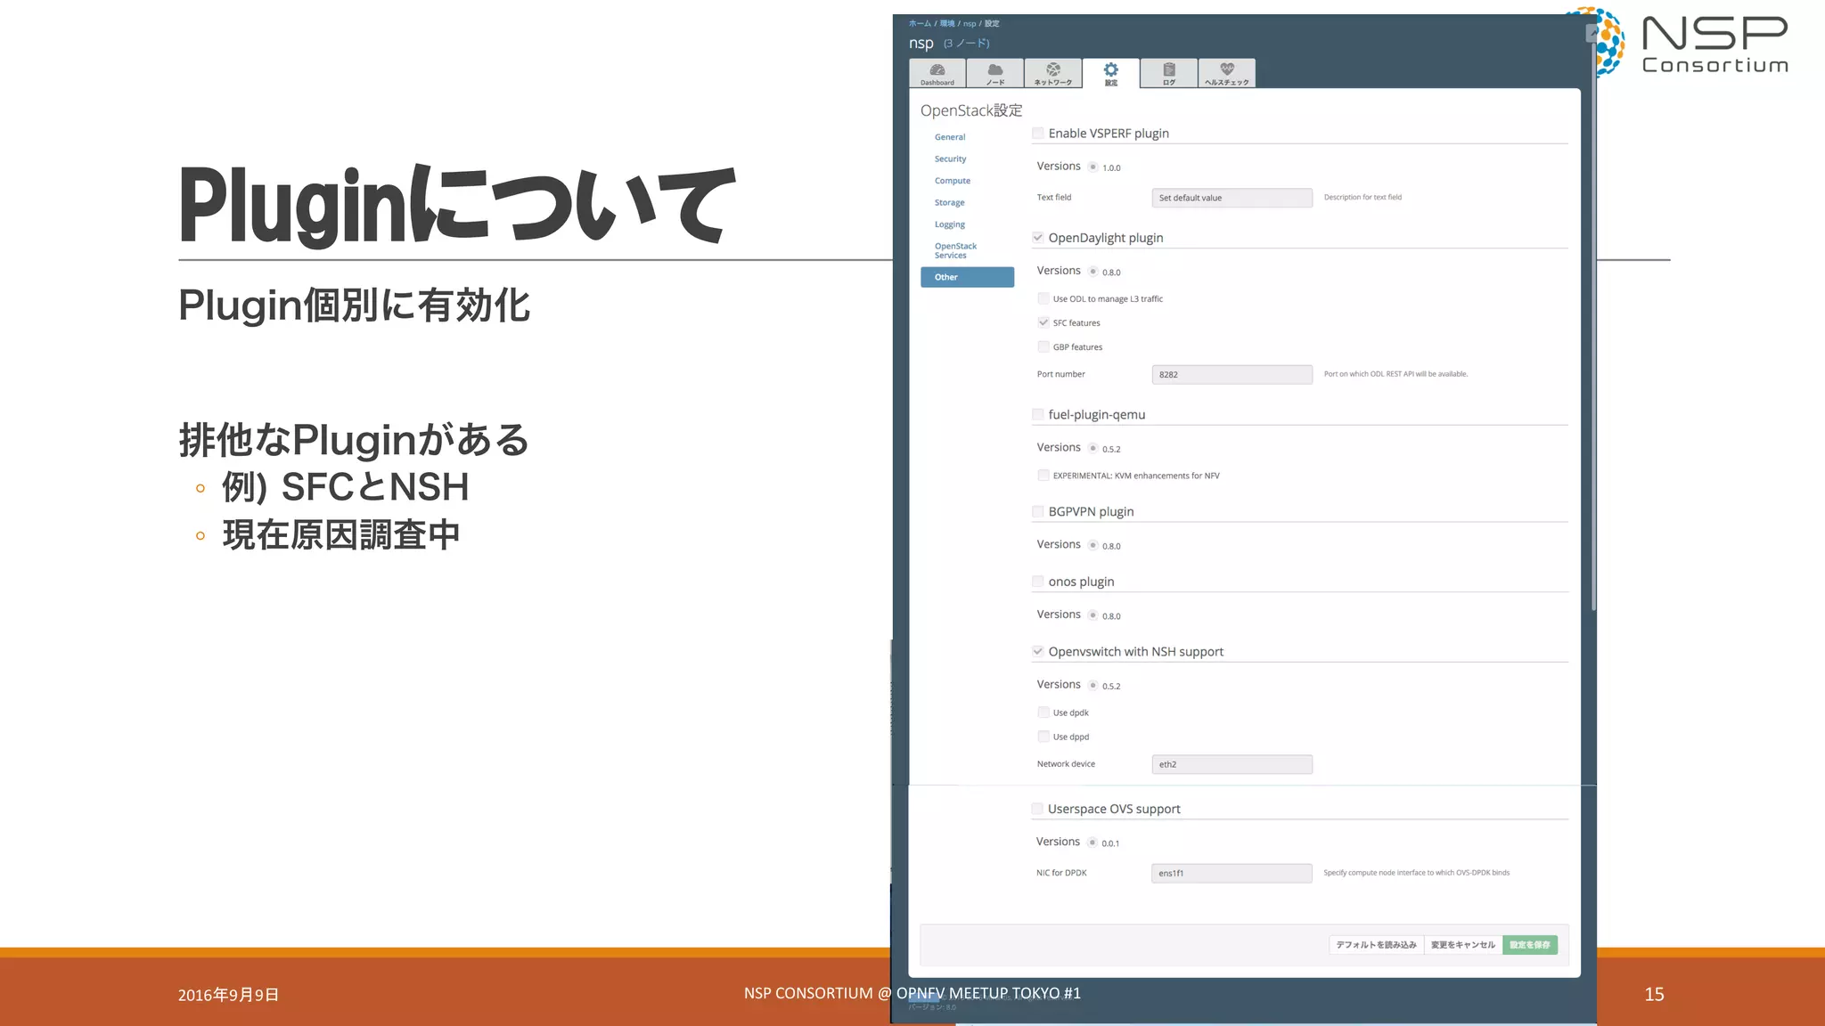Go to nsp breadcrumb link
This screenshot has width=1825, height=1026.
click(970, 23)
